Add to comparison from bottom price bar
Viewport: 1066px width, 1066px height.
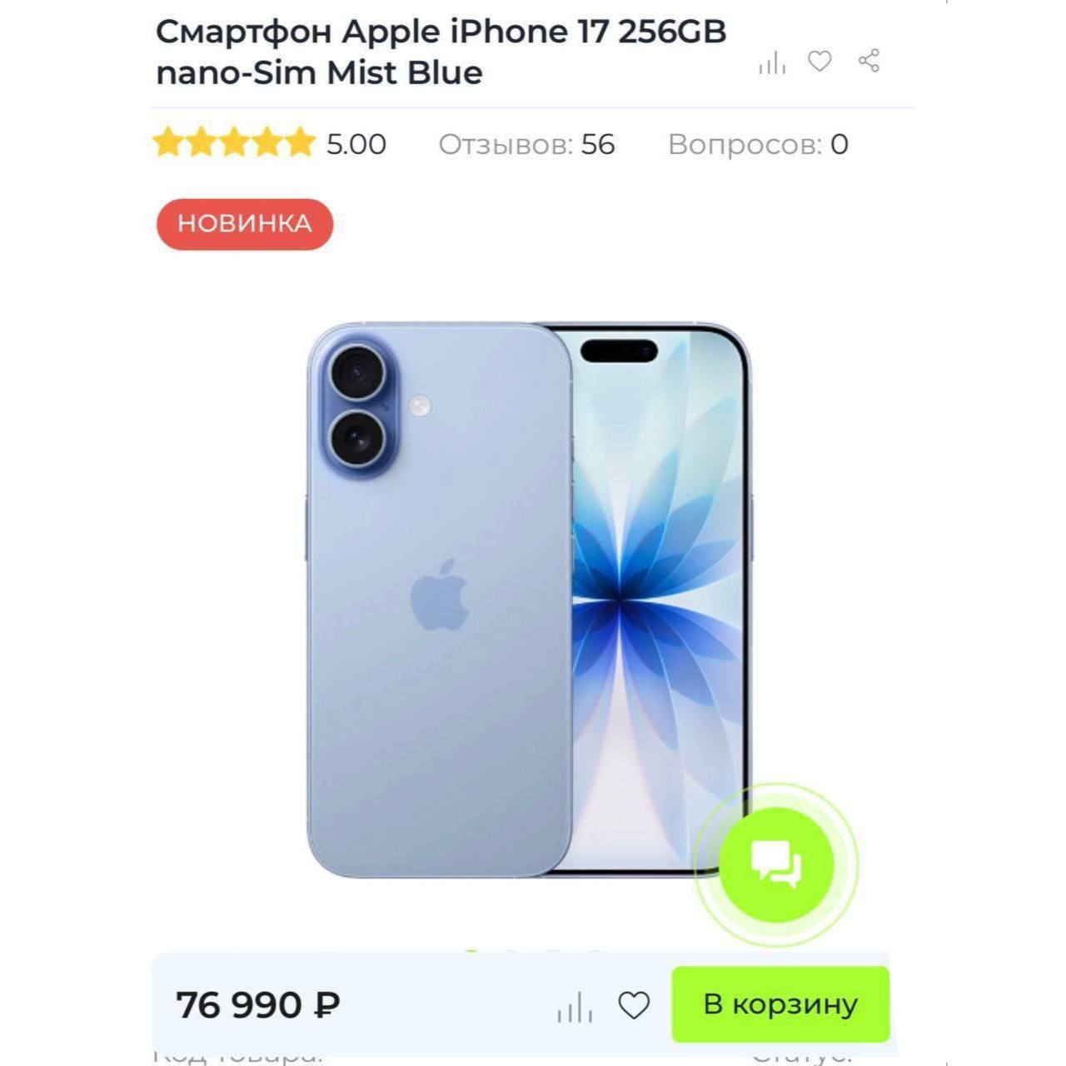tap(575, 1006)
